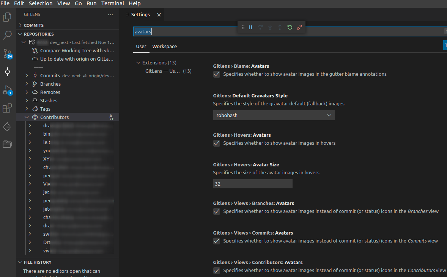The image size is (447, 277).
Task: Click the Tags icon in repository tree
Action: 35,109
